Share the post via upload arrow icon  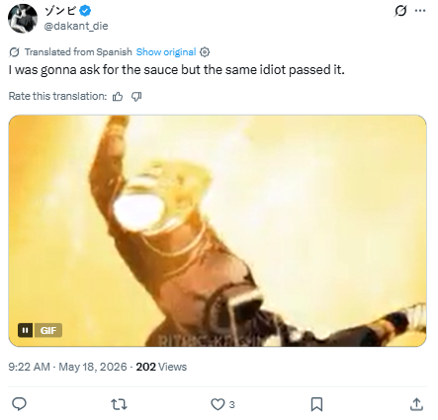point(416,404)
